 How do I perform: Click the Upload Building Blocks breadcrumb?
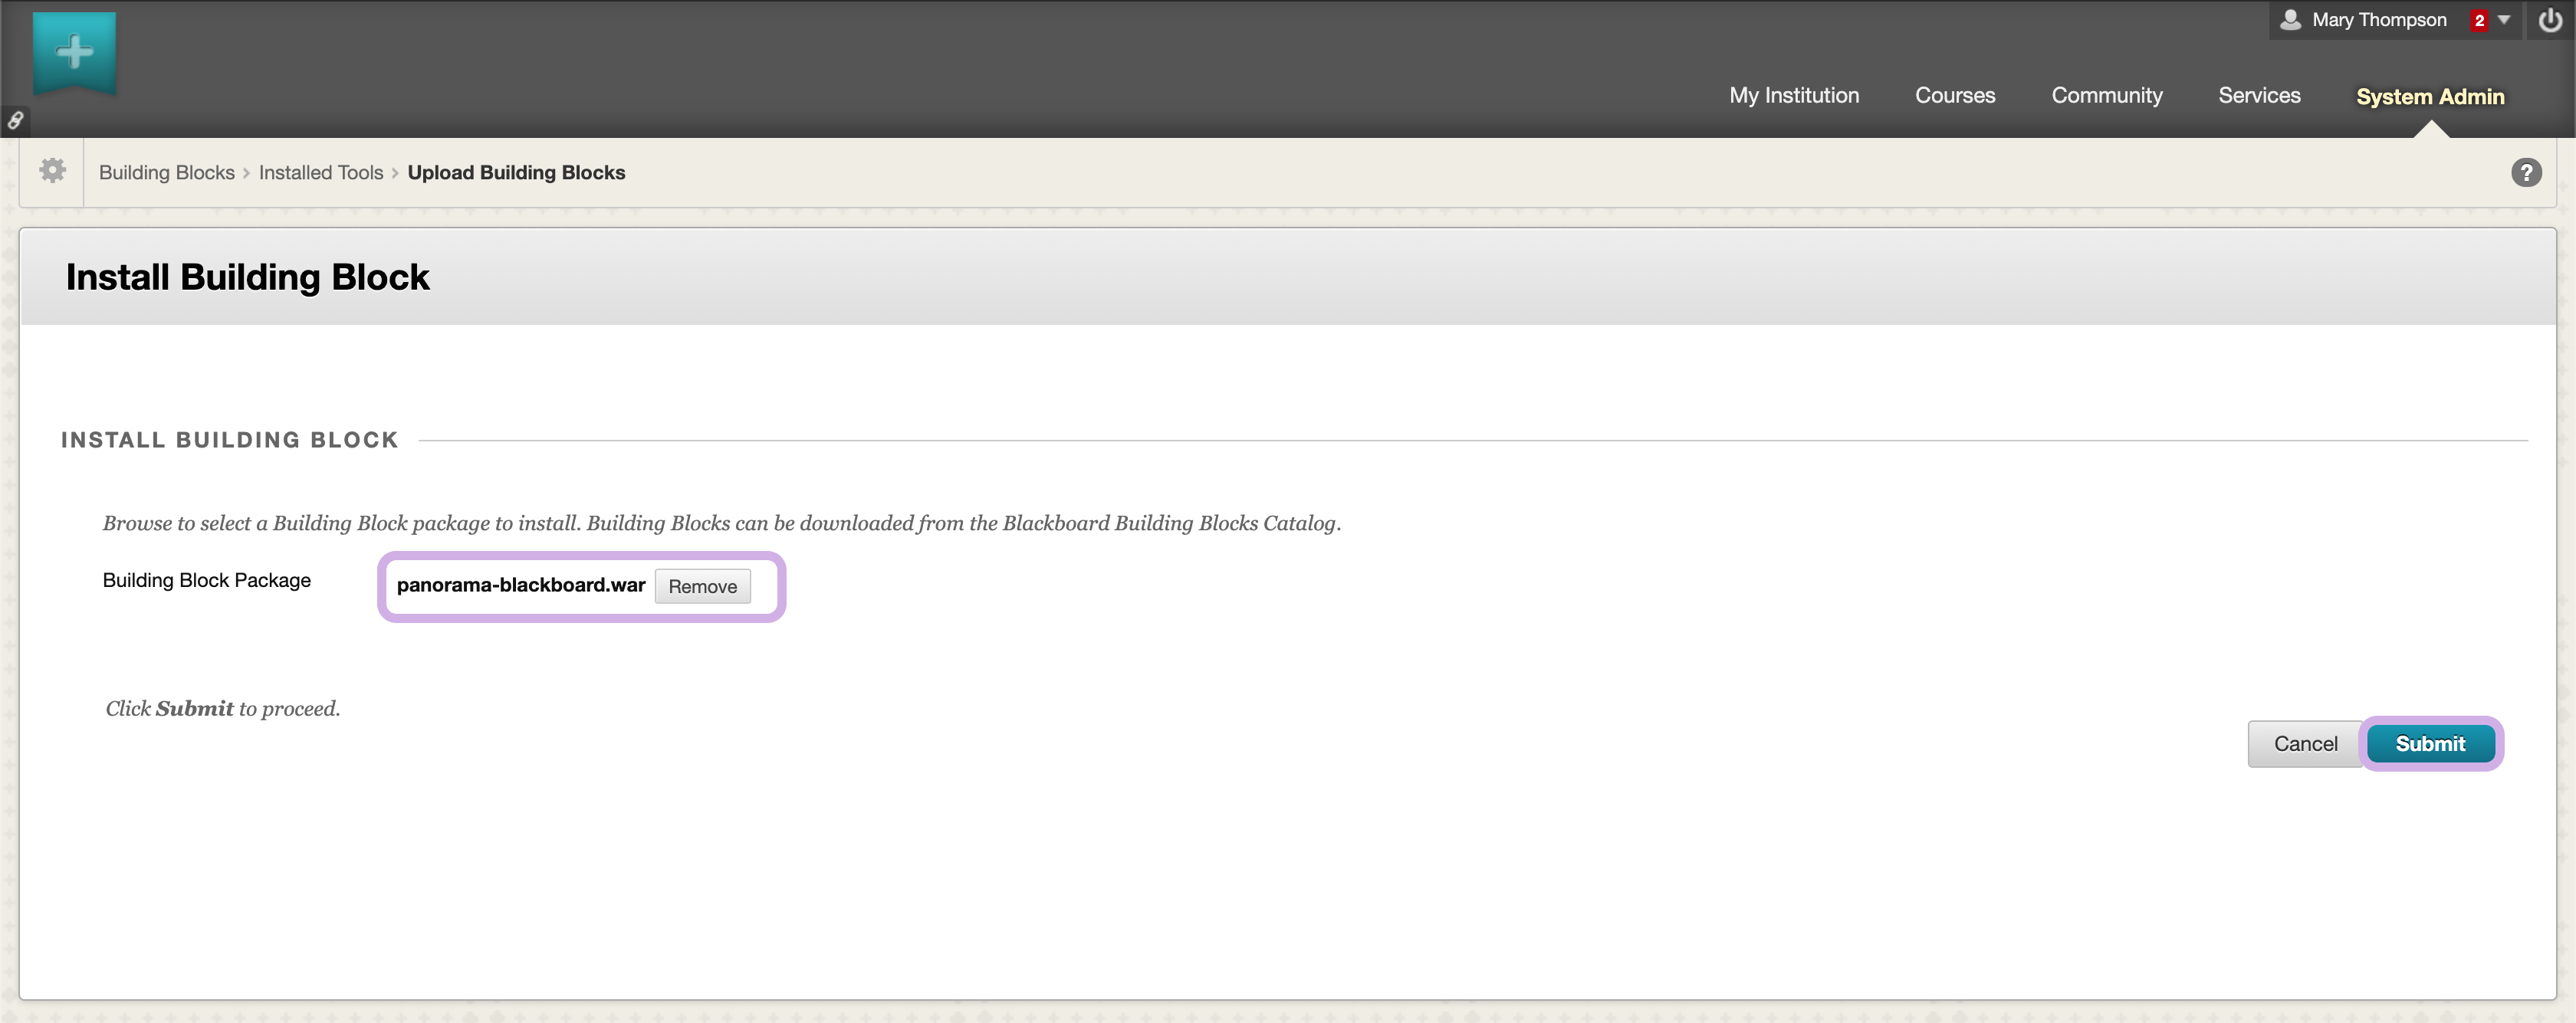point(516,173)
